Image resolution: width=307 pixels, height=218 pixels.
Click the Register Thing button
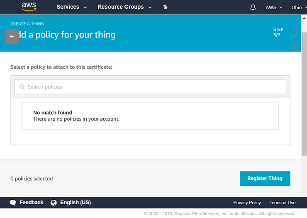coord(265,178)
